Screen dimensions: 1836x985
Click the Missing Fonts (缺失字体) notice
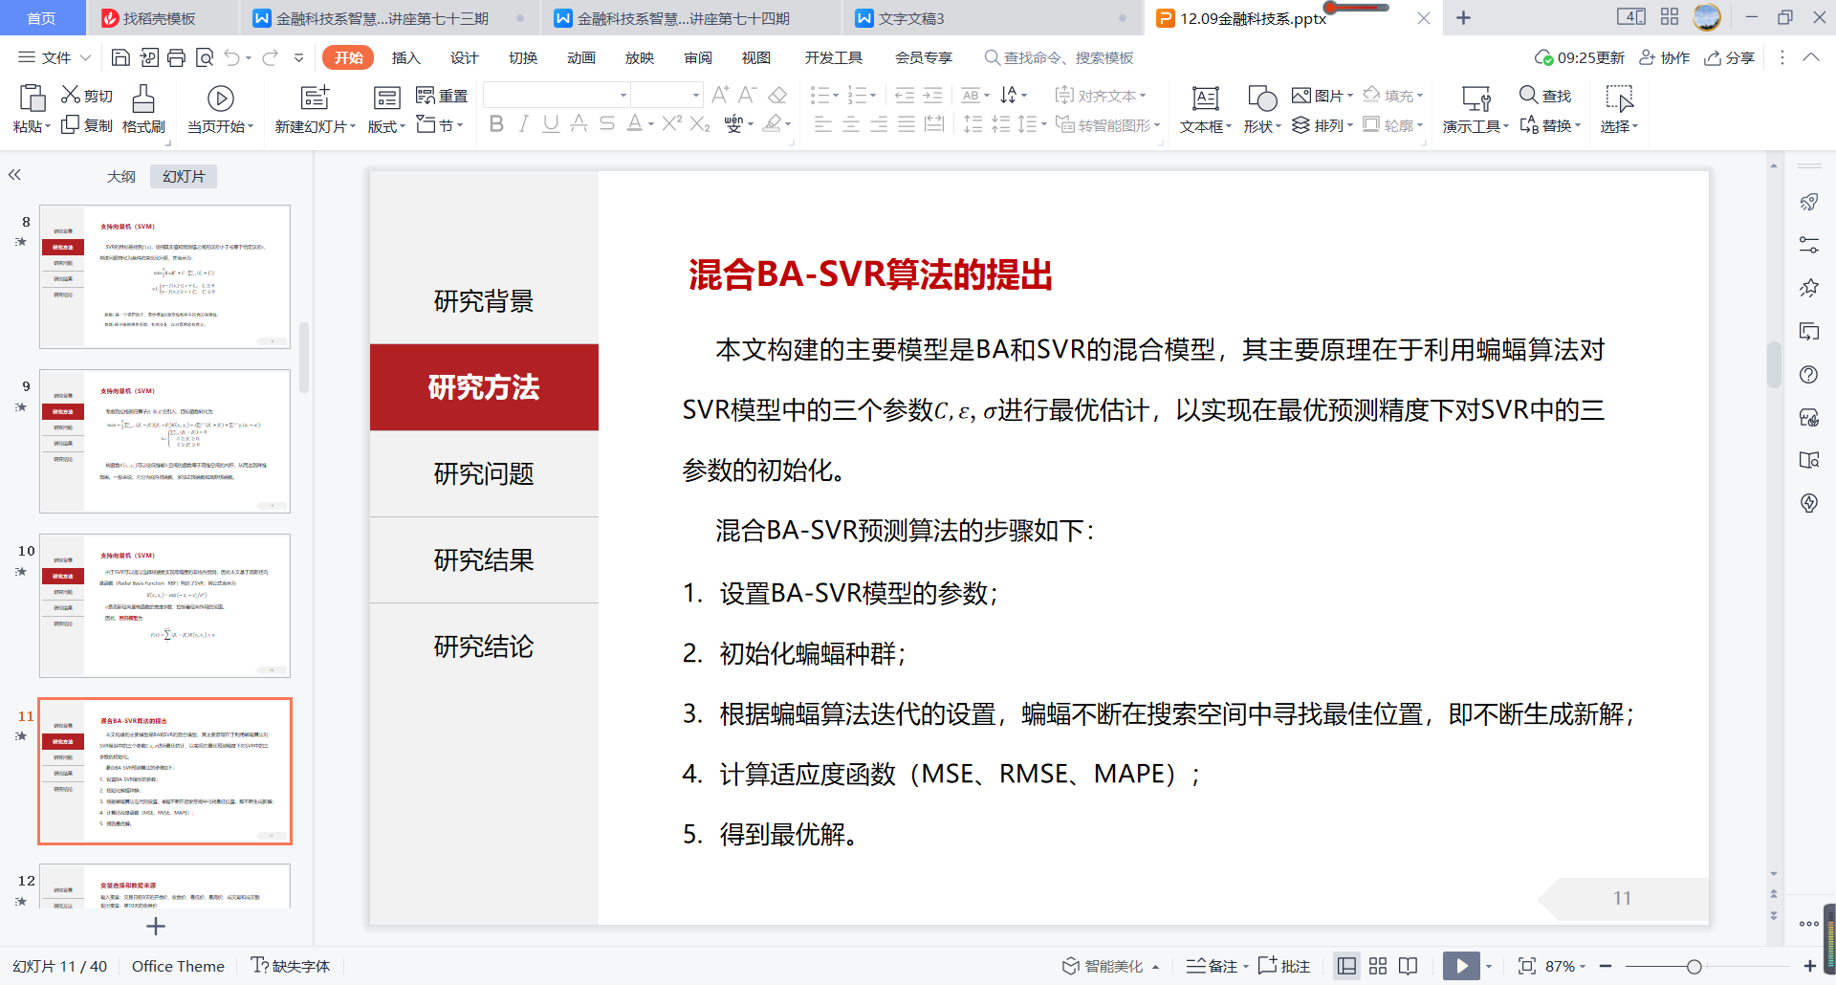click(x=291, y=966)
